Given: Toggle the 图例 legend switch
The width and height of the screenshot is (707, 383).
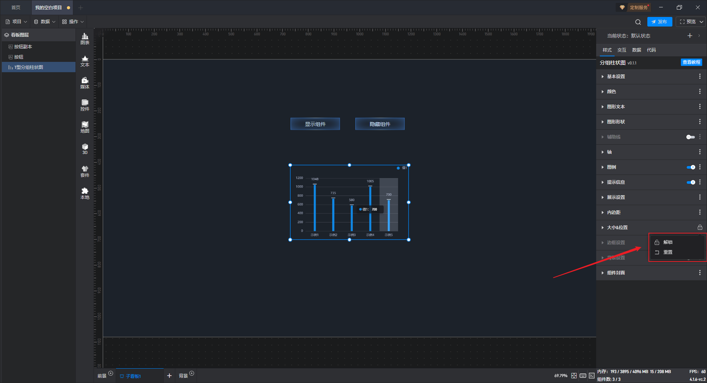Looking at the screenshot, I should click(x=690, y=167).
